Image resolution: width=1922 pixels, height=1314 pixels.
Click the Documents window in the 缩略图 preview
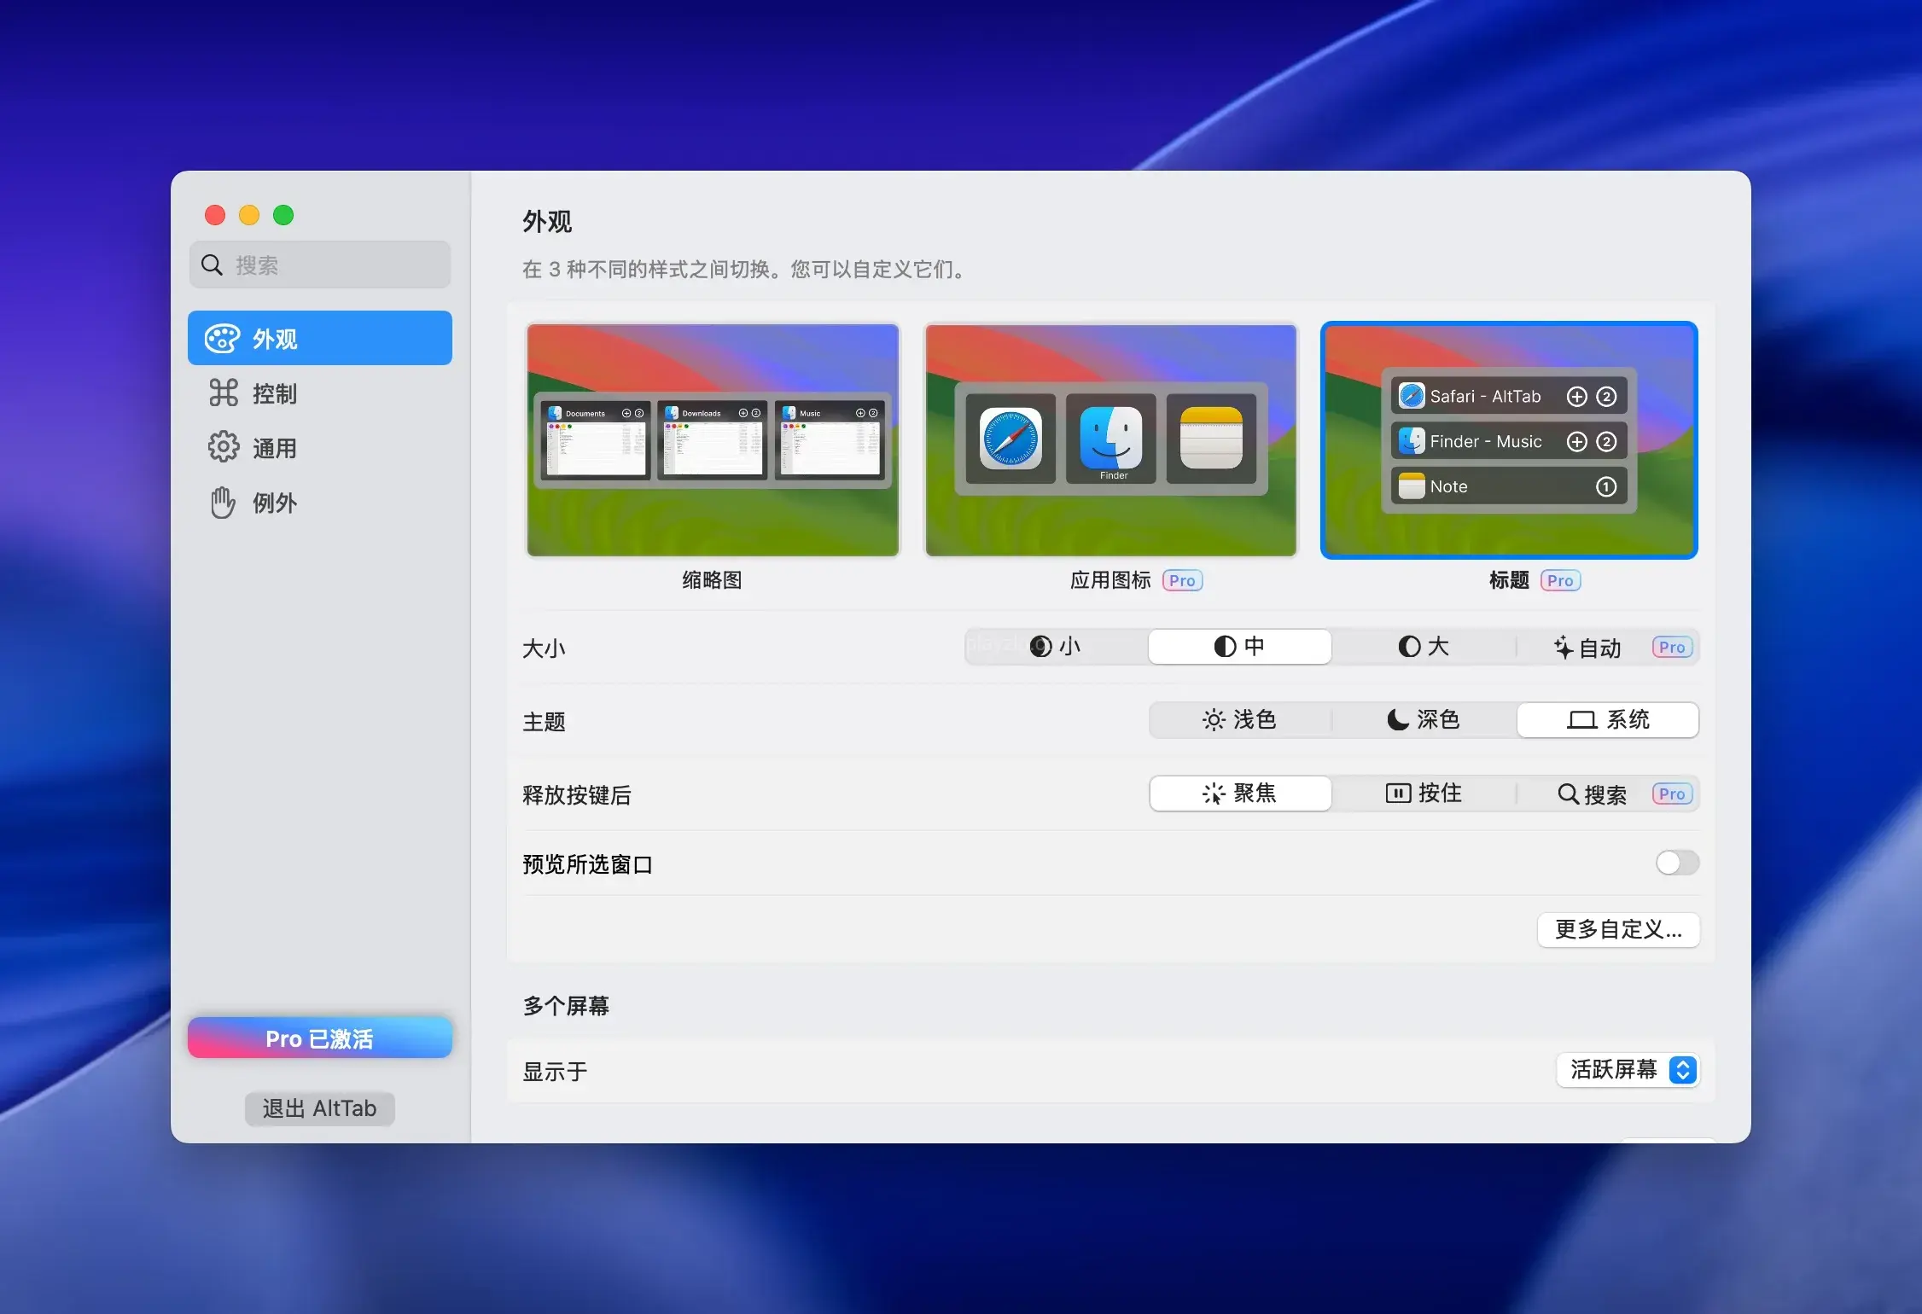coord(596,441)
